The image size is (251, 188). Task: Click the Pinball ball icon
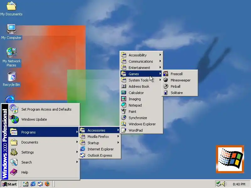166,86
